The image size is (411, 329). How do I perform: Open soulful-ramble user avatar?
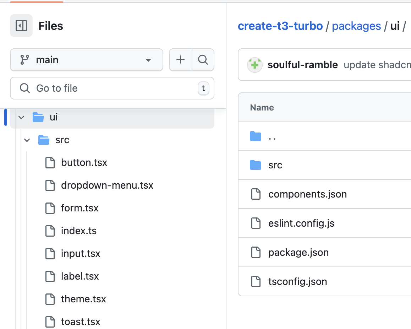(x=255, y=65)
